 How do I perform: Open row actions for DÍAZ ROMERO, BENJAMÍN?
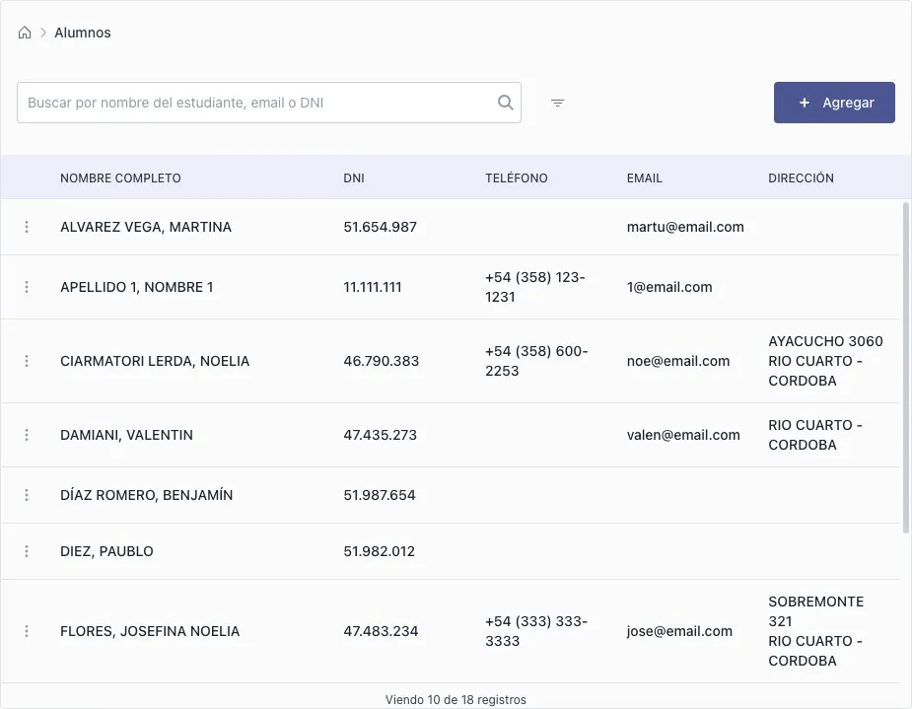tap(27, 495)
